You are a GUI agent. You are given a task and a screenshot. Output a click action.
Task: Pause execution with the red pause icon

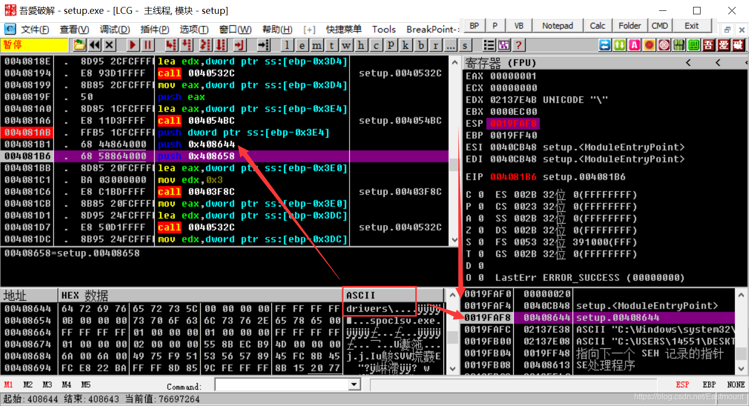147,45
